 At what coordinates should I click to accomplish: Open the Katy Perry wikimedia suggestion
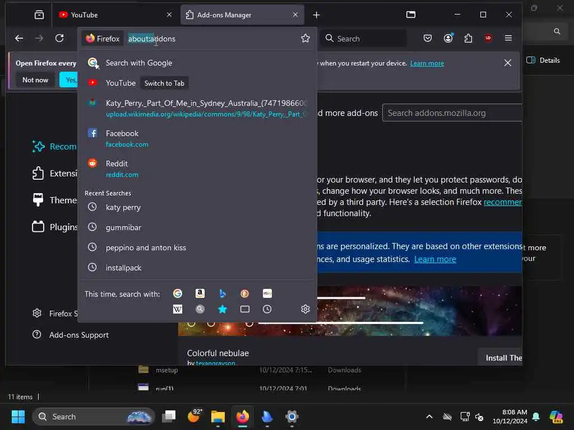tap(198, 109)
